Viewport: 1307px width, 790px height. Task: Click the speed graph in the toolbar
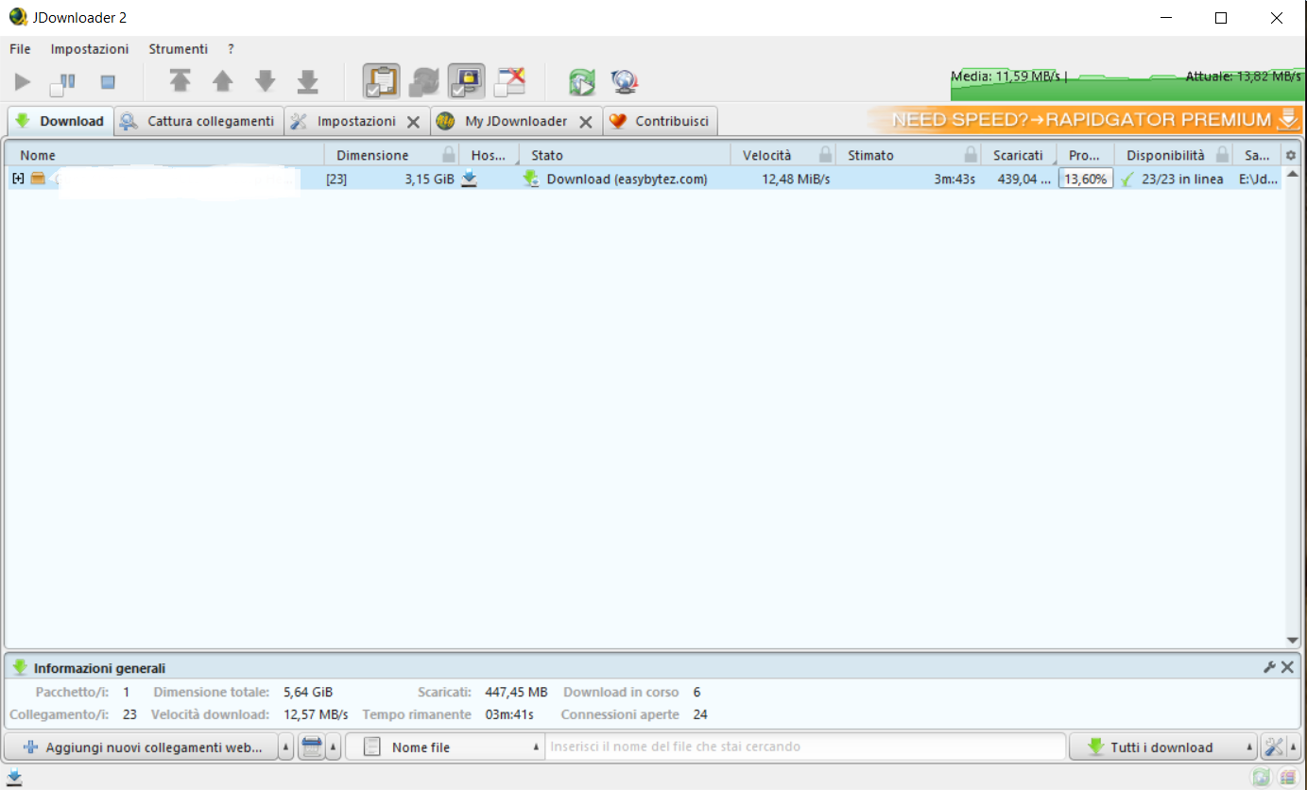pos(1126,82)
